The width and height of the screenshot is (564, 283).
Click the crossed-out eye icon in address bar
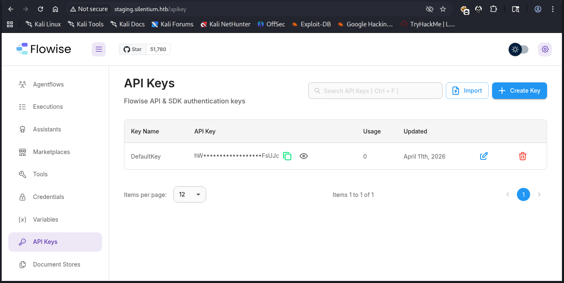point(430,9)
